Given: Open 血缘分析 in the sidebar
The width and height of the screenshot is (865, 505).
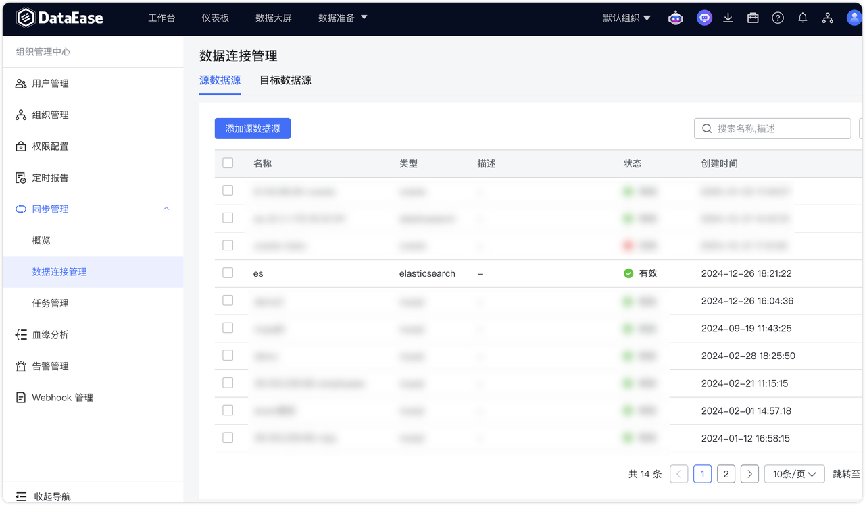Looking at the screenshot, I should point(51,334).
